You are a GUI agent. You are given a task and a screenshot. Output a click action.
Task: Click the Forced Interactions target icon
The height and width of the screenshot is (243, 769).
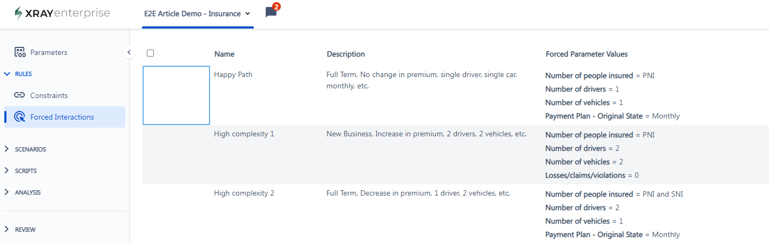point(20,117)
